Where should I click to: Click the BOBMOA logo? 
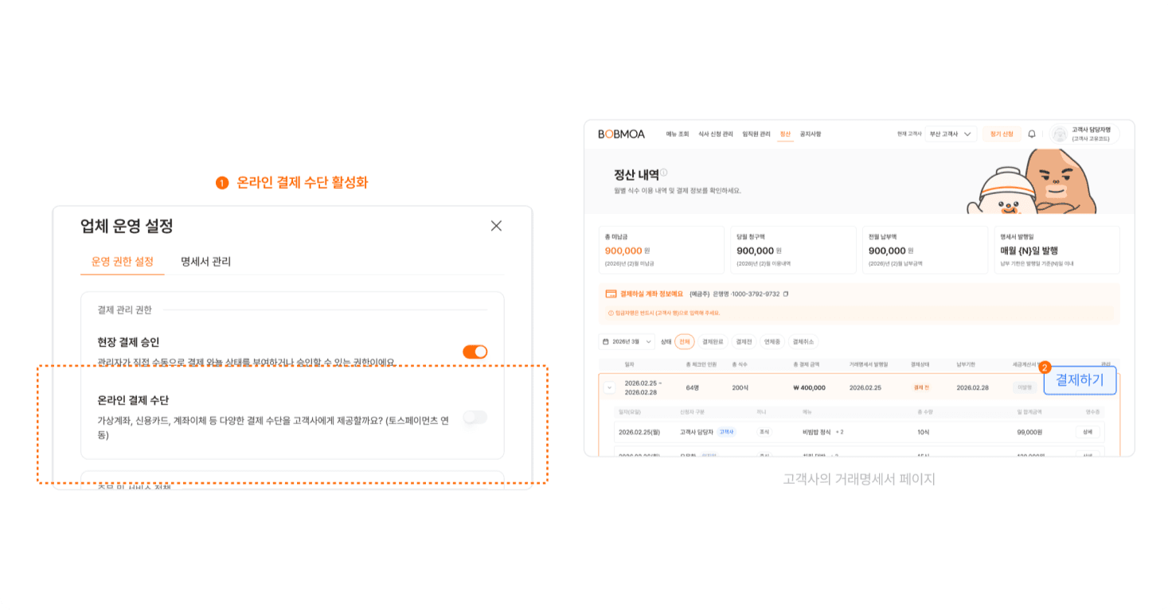point(621,134)
